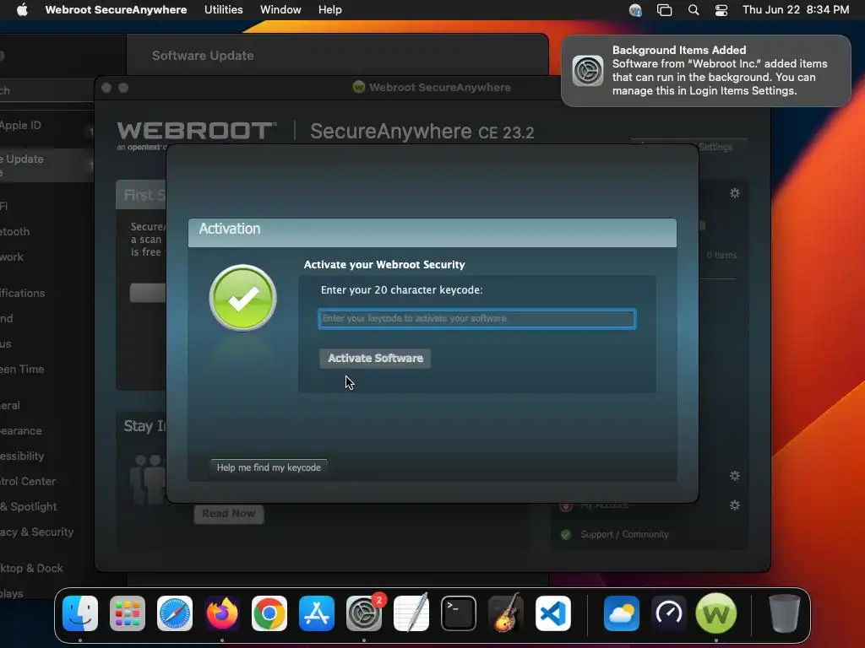
Task: Open the App Store from the Dock
Action: (x=317, y=613)
